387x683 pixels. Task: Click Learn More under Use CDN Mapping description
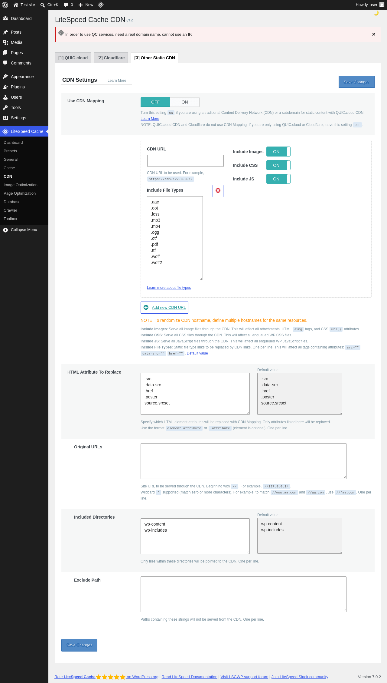tap(150, 119)
